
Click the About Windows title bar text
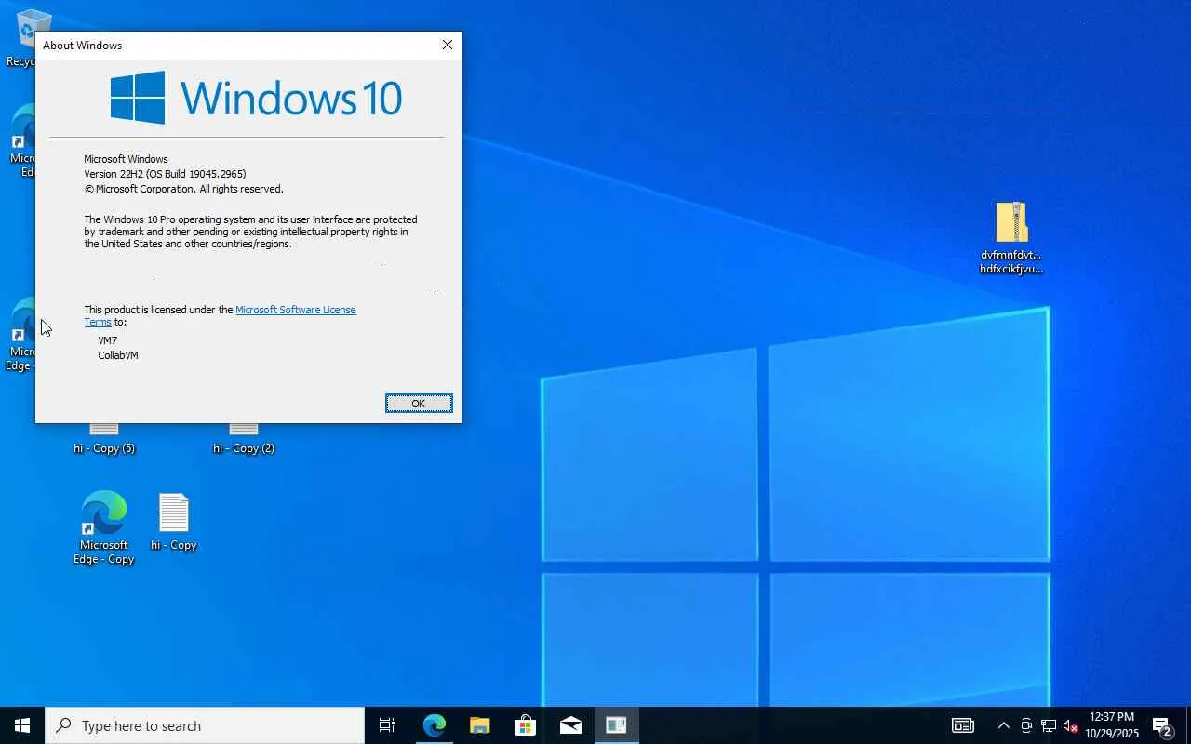83,45
